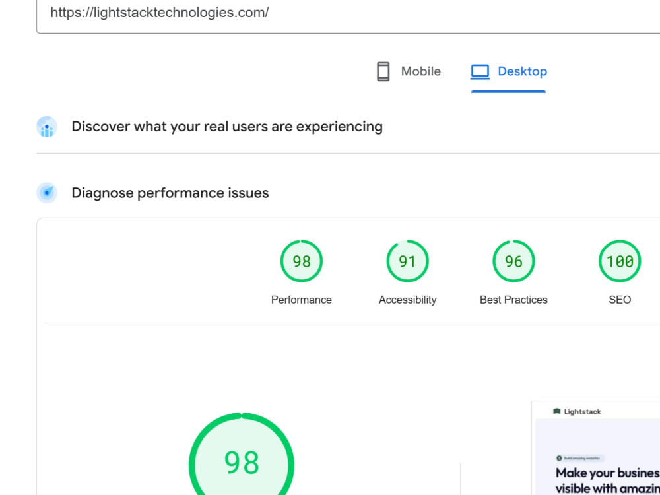
Task: Click the real users chart icon
Action: tap(47, 127)
